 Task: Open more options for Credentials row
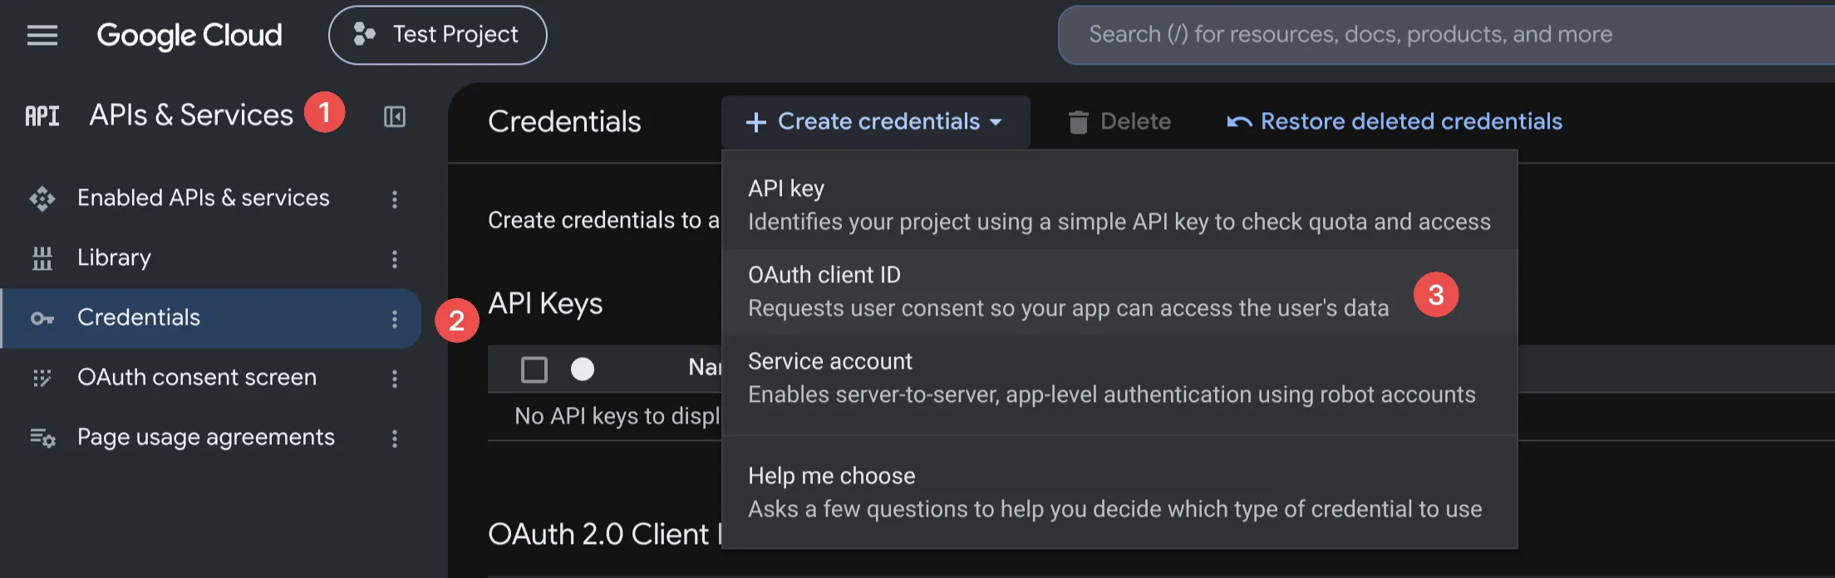point(395,319)
